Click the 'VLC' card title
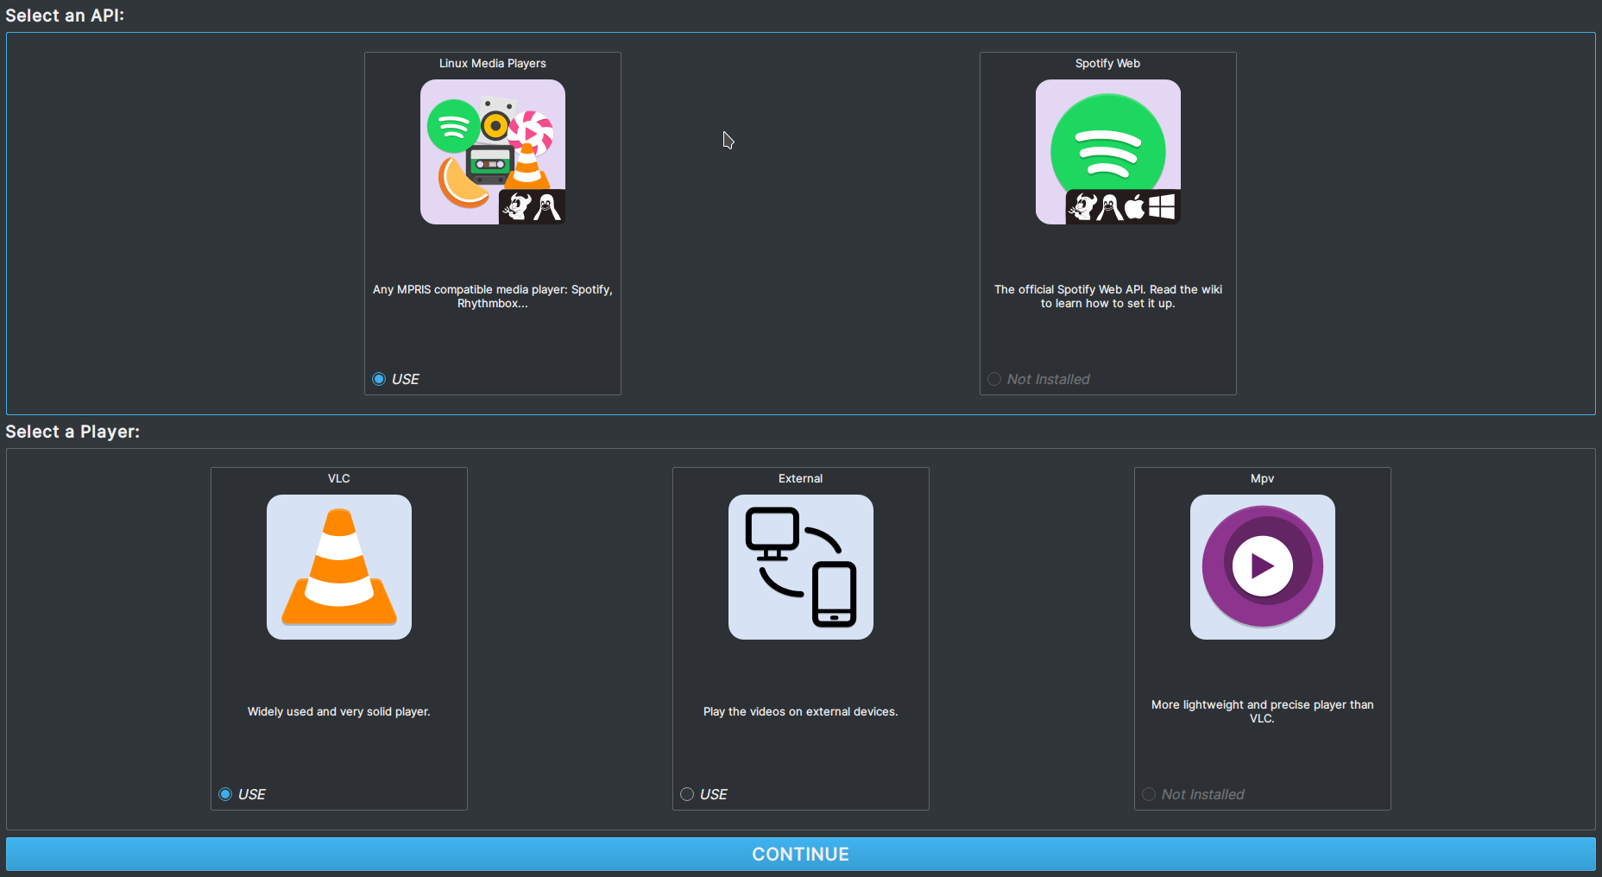This screenshot has height=877, width=1602. 339,478
